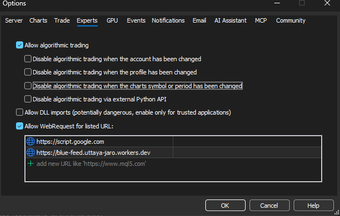Open the AI Assistant tab
The width and height of the screenshot is (340, 216).
tap(231, 20)
